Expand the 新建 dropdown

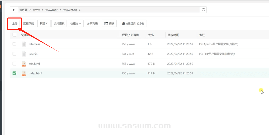point(44,24)
